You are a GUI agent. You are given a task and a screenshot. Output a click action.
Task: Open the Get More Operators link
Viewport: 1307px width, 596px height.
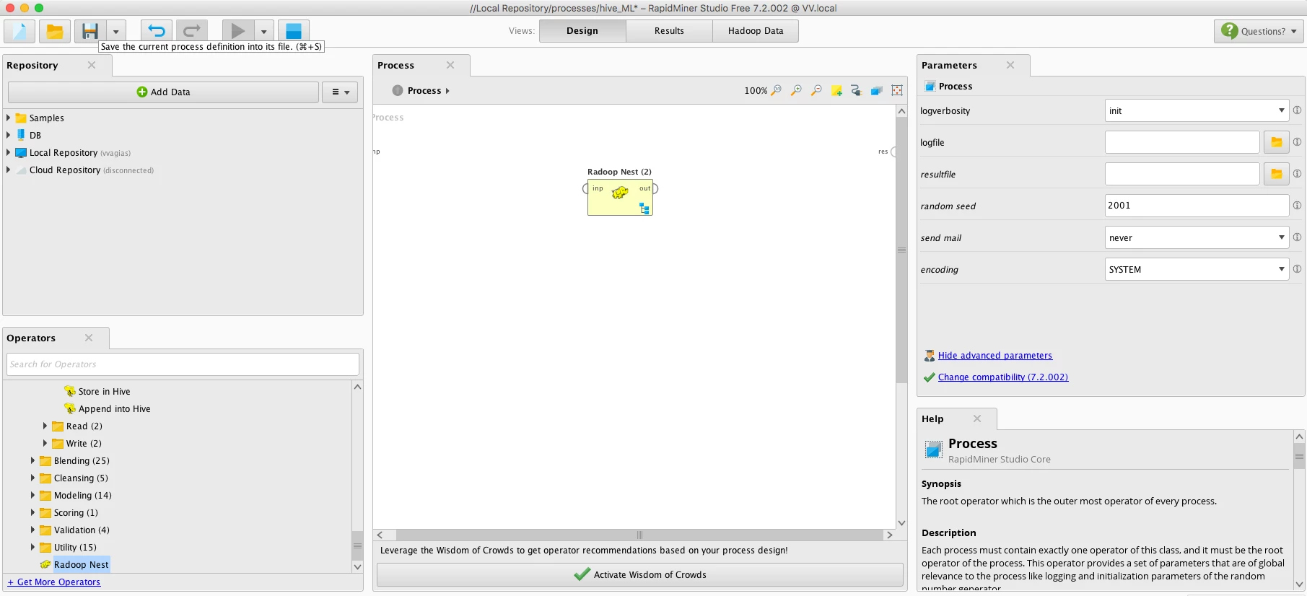point(54,582)
